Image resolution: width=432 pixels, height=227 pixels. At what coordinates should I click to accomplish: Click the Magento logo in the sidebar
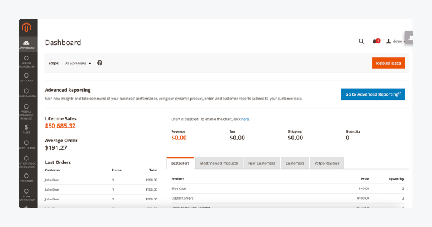pyautogui.click(x=27, y=28)
